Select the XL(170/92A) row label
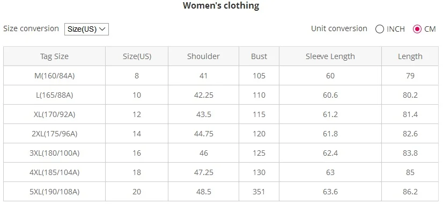 click(54, 114)
